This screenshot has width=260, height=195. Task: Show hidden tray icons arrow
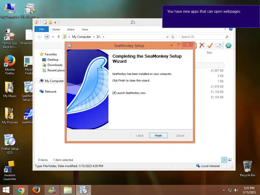click(x=224, y=190)
